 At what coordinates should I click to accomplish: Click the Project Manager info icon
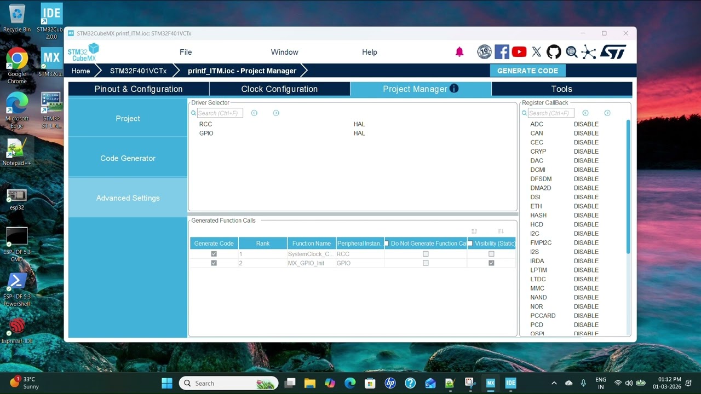click(x=454, y=89)
